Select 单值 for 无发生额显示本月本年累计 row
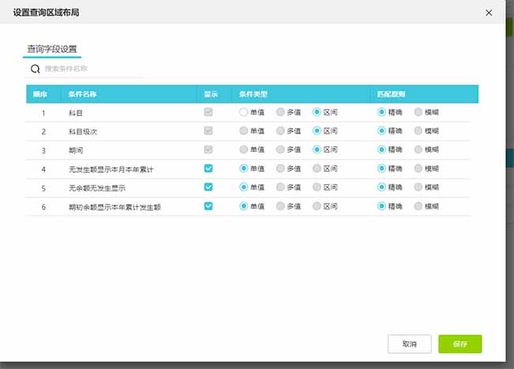 tap(244, 168)
